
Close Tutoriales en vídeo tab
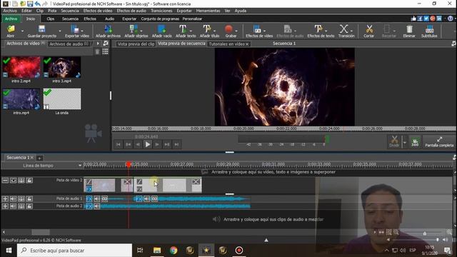(x=247, y=44)
